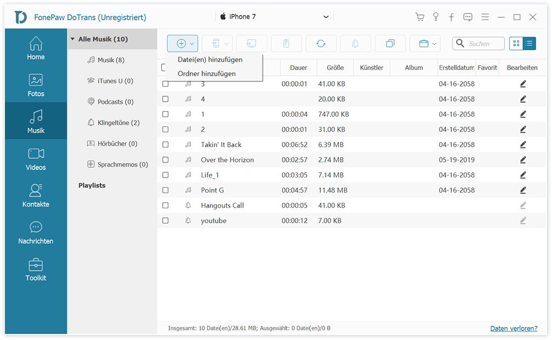Click the edit pencil for Life_1
The image size is (552, 340).
[523, 175]
